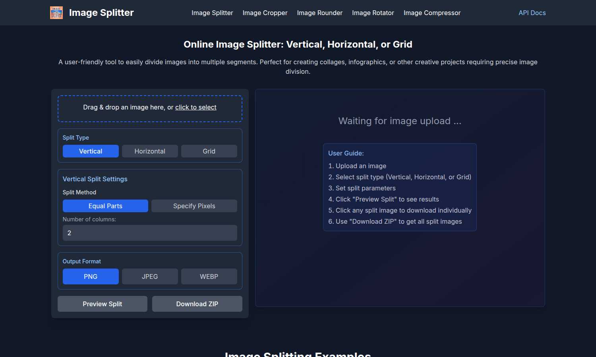Click the Image Splitter logo icon

56,13
